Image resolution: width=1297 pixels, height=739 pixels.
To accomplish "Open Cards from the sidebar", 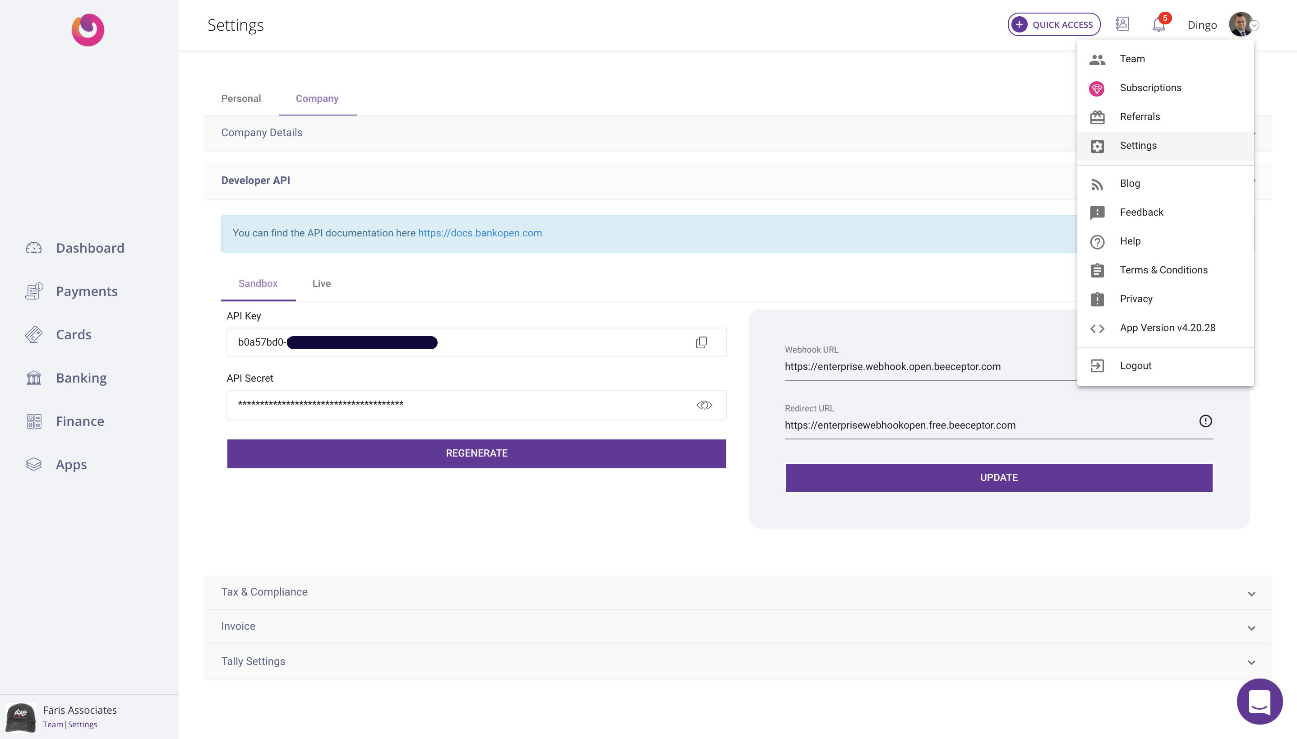I will (74, 334).
